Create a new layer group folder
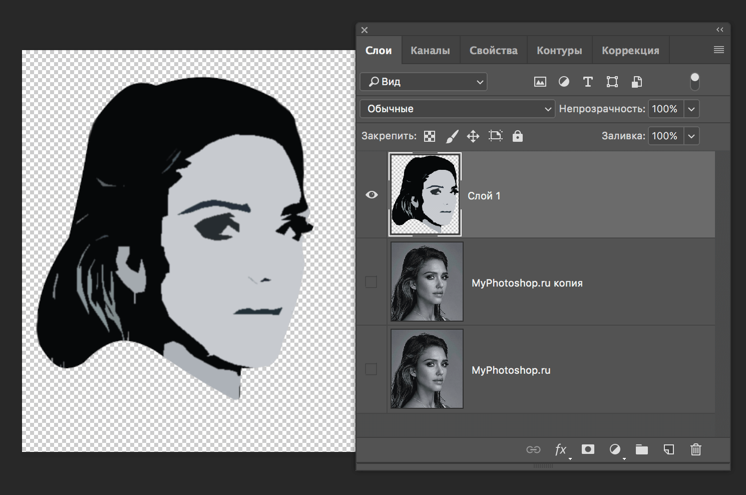The image size is (746, 495). click(x=641, y=450)
